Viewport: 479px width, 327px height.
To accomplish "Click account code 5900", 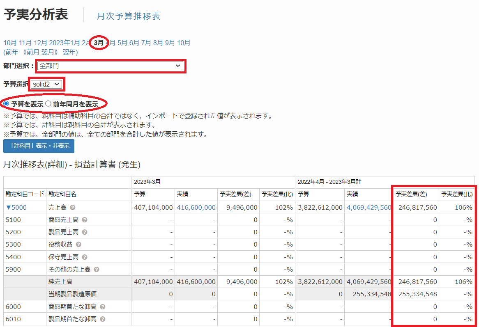I will point(13,269).
